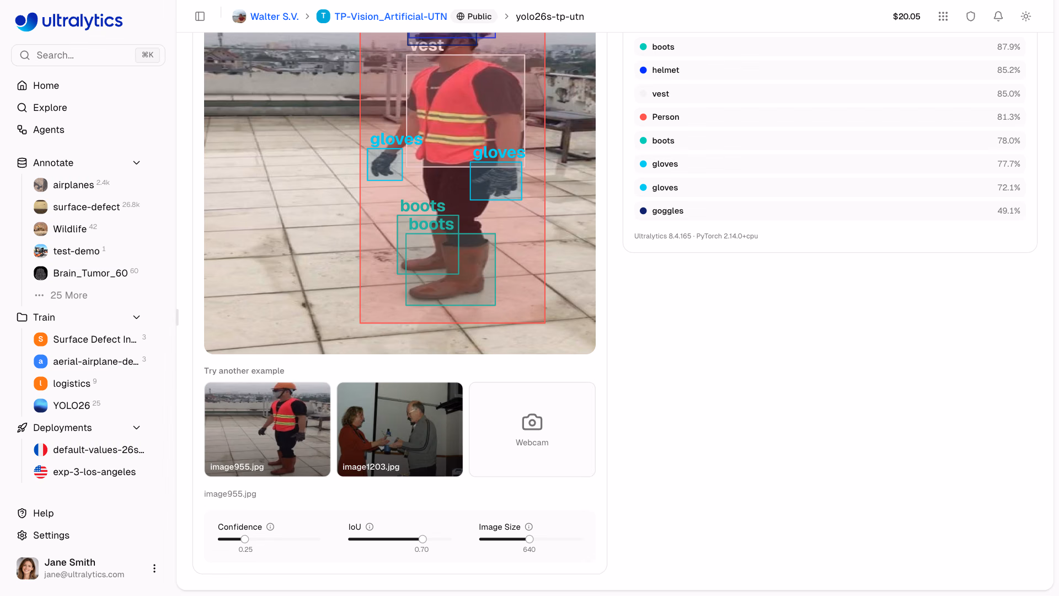Click the Walter S.V. avatar icon

coord(239,17)
